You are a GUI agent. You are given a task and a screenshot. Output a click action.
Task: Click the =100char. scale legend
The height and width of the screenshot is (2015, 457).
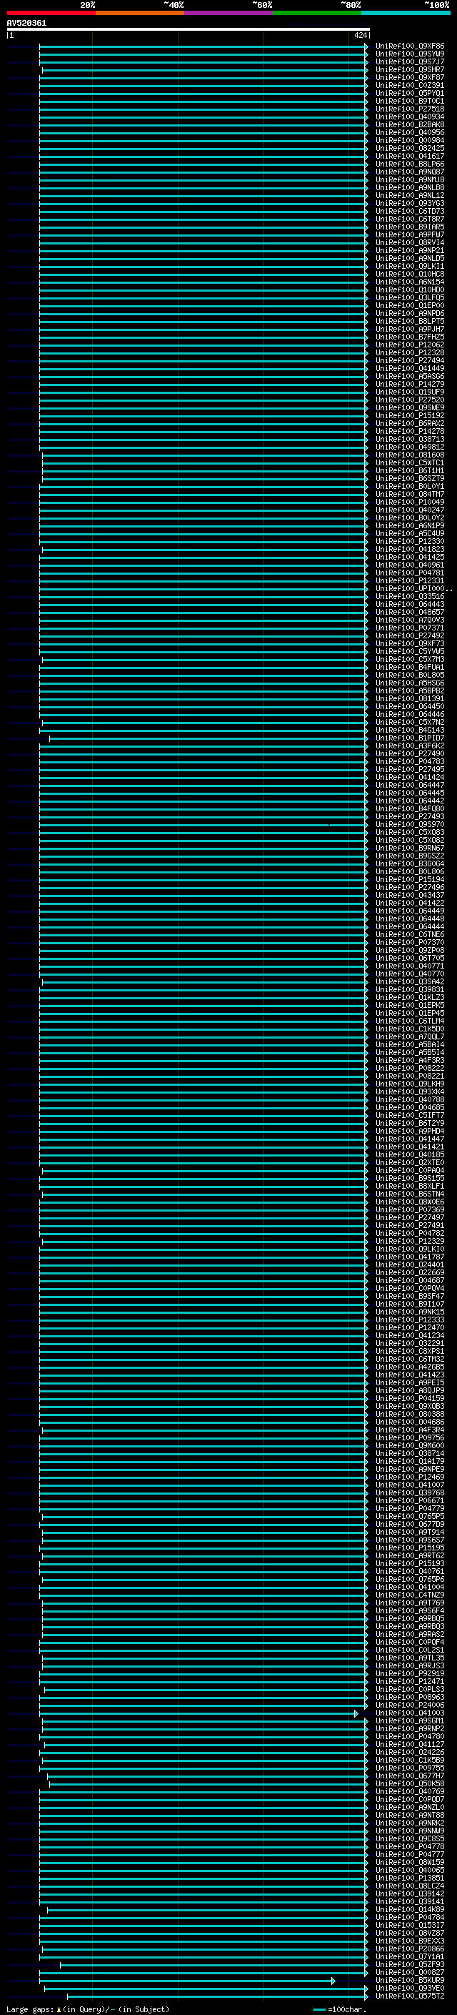(340, 2009)
